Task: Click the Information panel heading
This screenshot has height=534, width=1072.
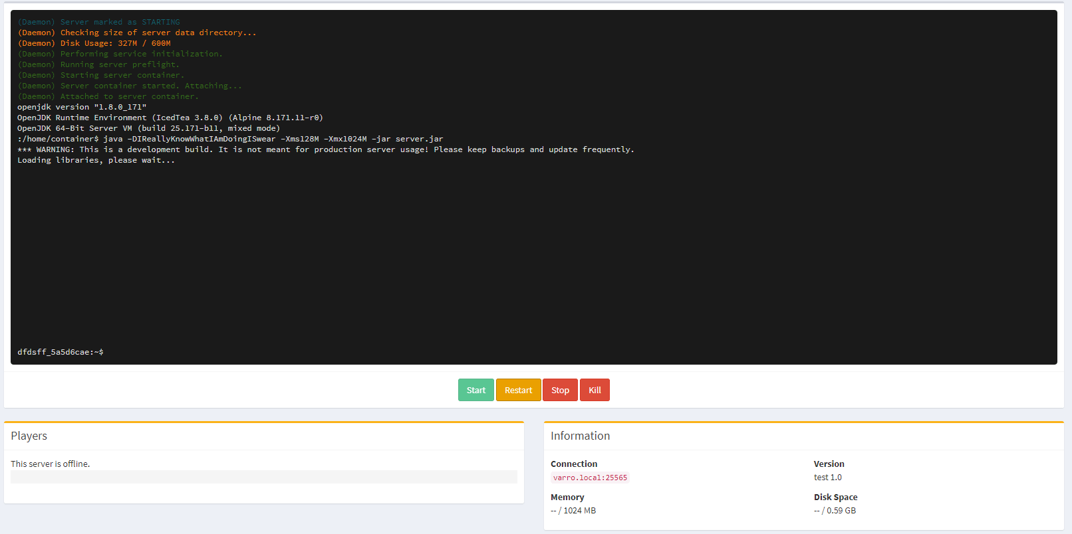Action: point(580,436)
